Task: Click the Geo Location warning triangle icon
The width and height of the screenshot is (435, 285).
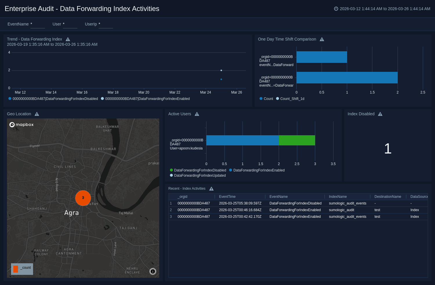Action: pyautogui.click(x=37, y=114)
